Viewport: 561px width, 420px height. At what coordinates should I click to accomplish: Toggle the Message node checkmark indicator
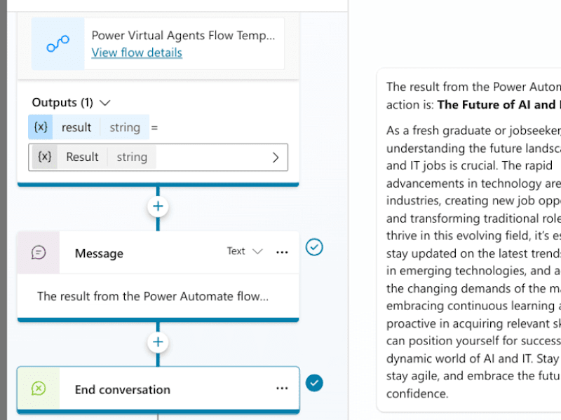[x=314, y=247]
